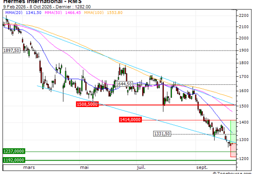Click the 1700 axis value
Image resolution: width=254 pixels, height=174 pixels.
coord(244,77)
